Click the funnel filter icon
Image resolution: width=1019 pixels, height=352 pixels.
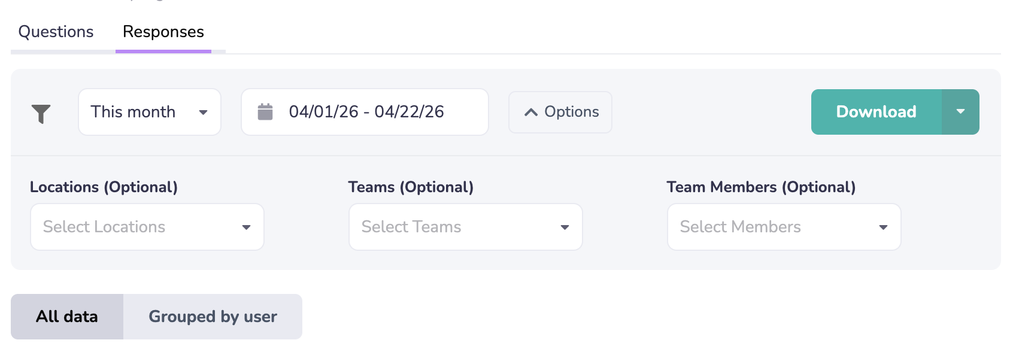[x=41, y=113]
